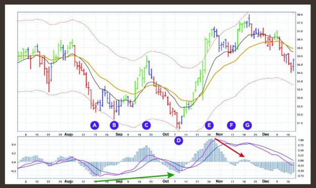Click the 32.5 price axis label

(x=300, y=106)
